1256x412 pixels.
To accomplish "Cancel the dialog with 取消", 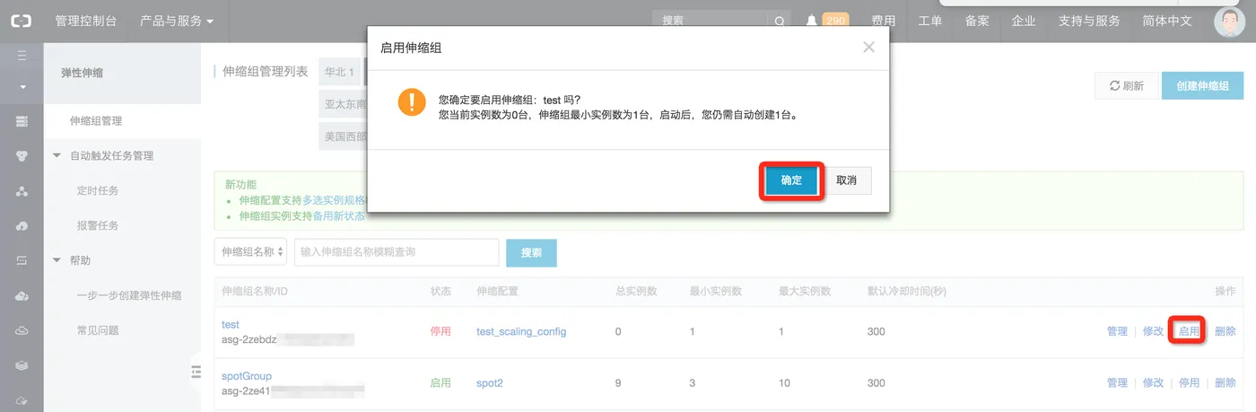I will click(846, 180).
